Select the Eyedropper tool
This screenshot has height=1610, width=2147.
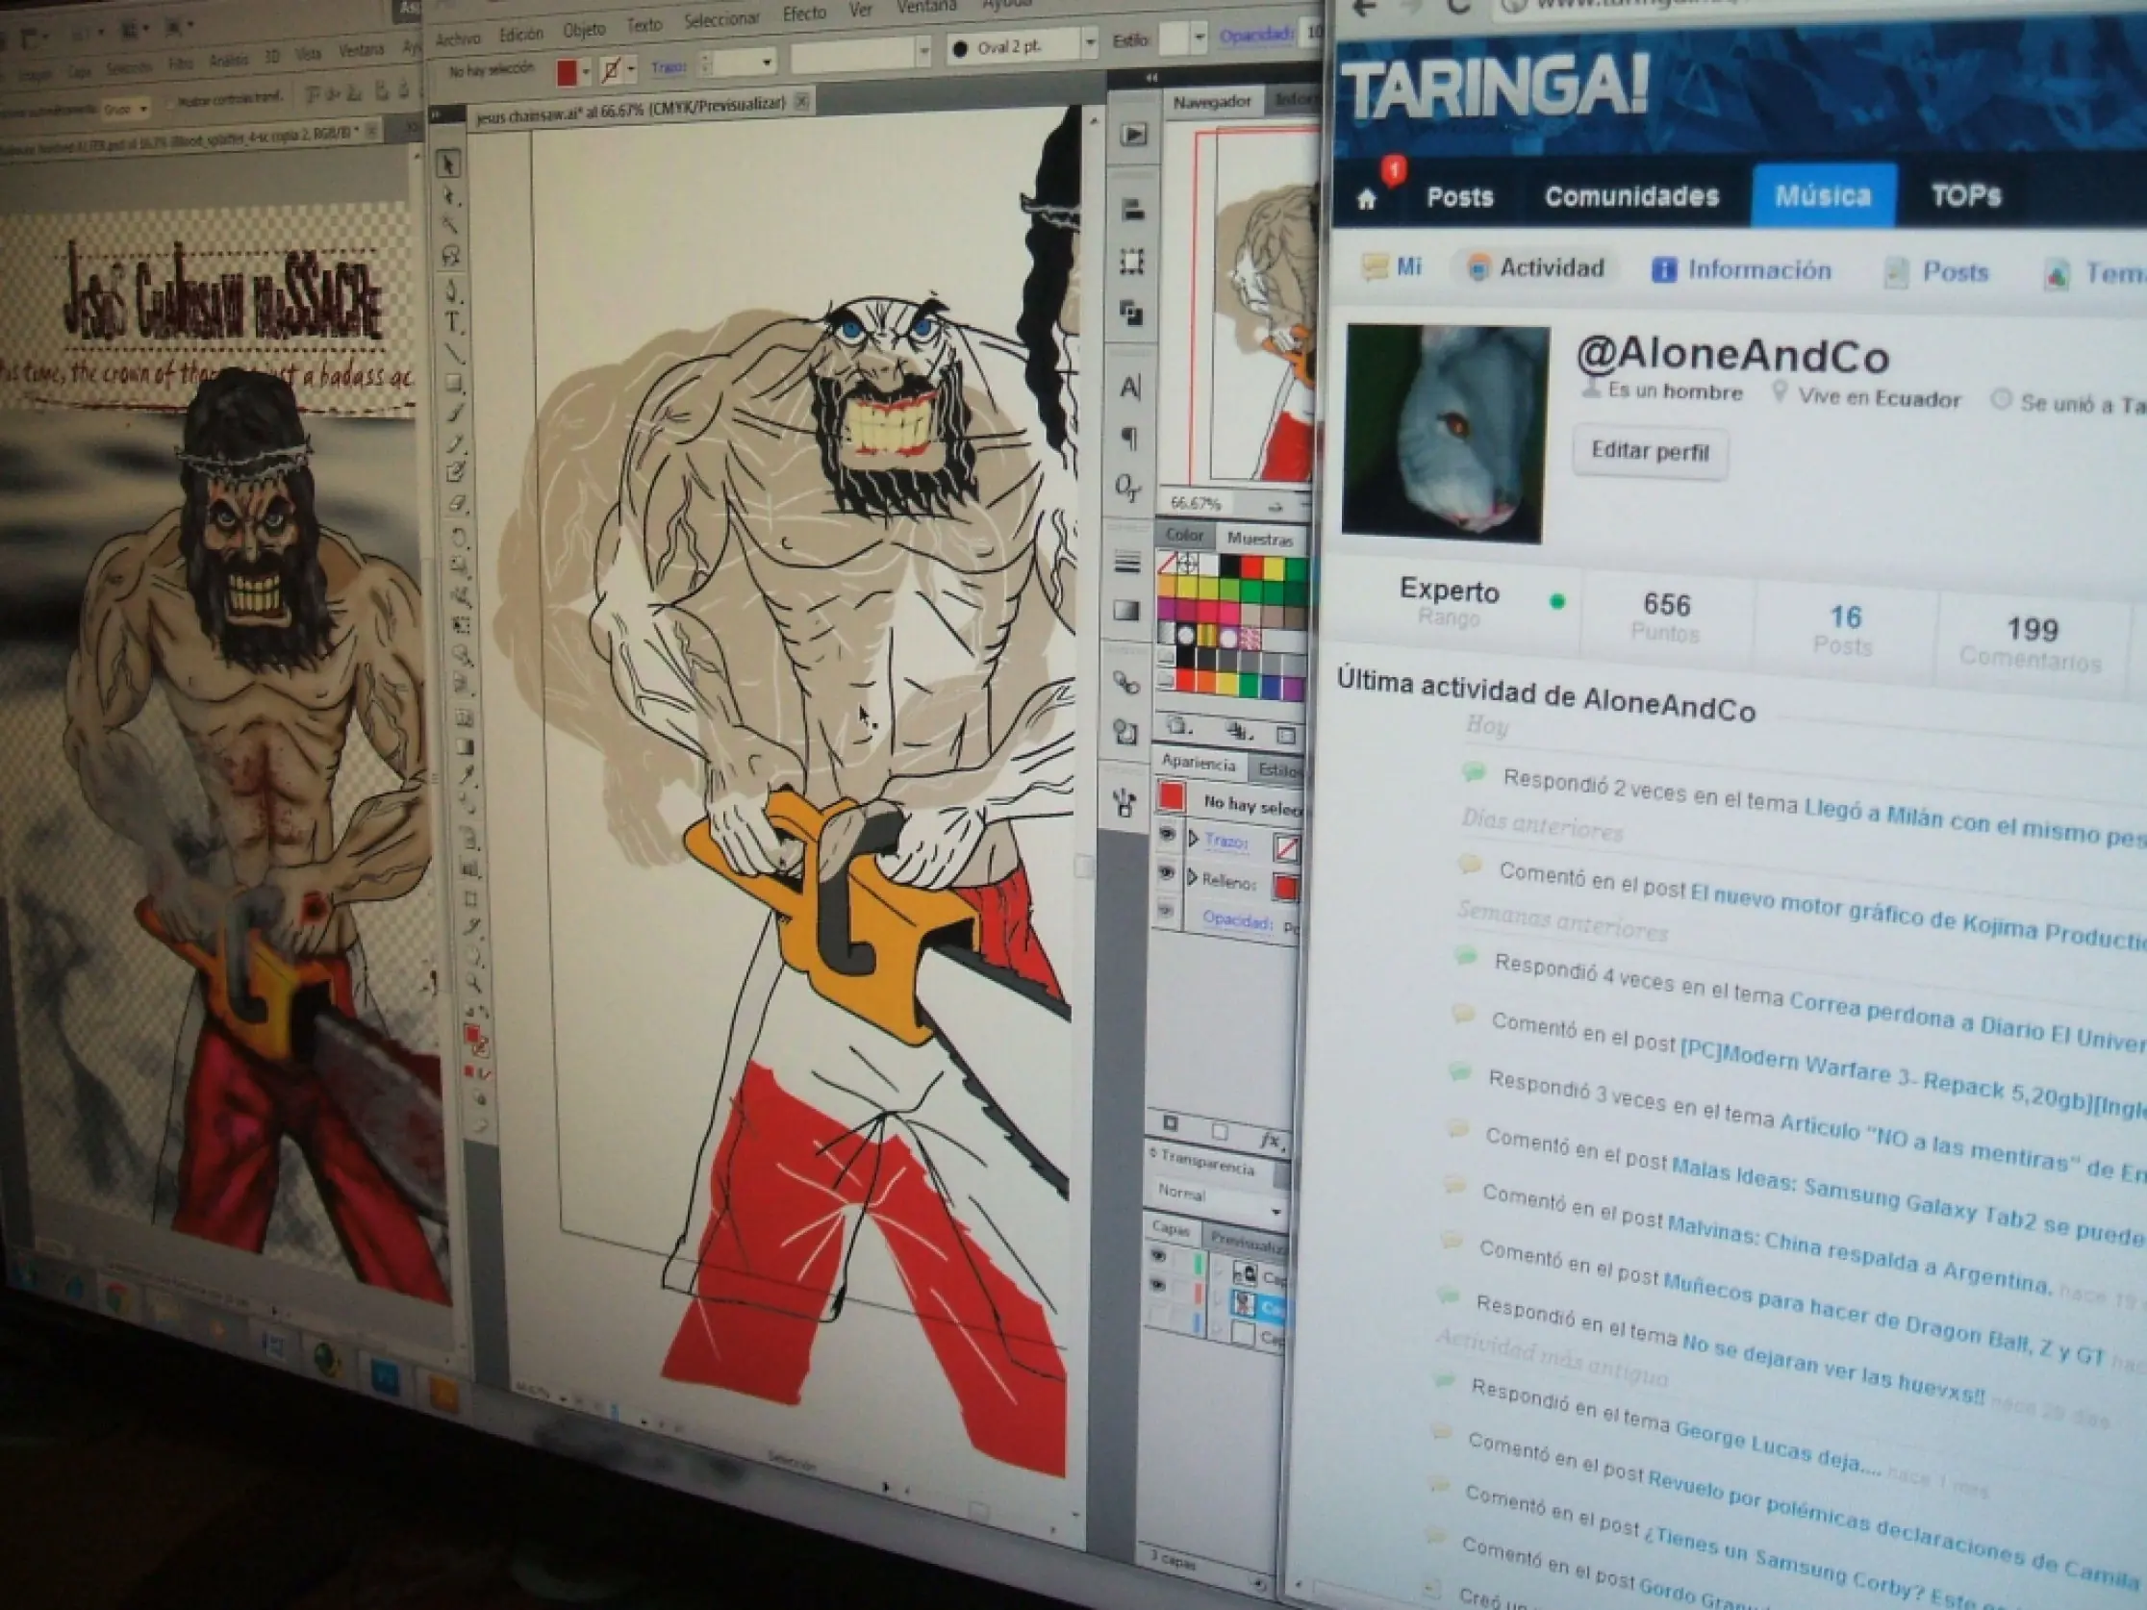click(466, 775)
